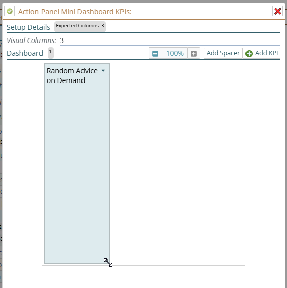Focus the Visual Columns input field

170,40
